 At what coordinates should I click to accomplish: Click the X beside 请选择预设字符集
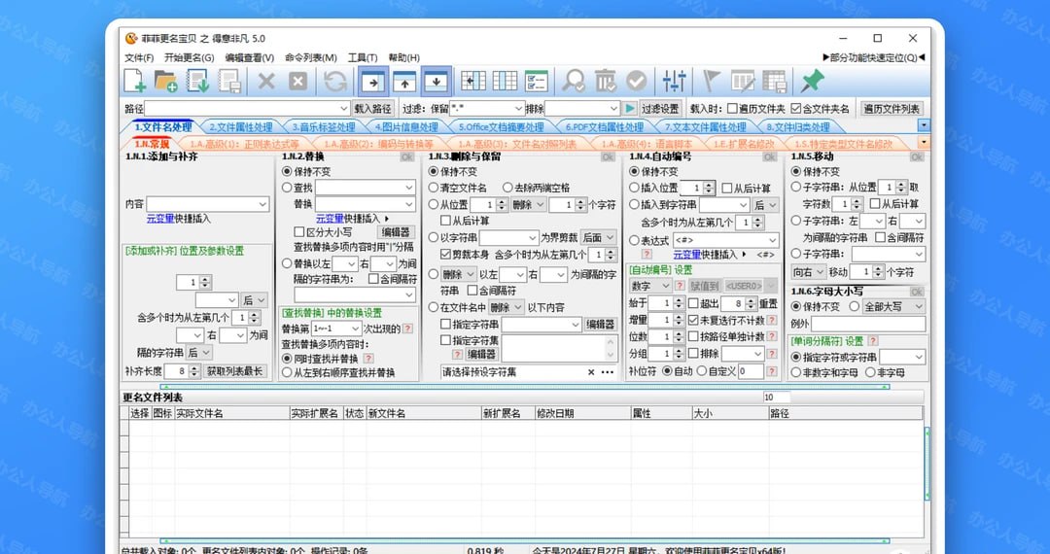pos(591,372)
